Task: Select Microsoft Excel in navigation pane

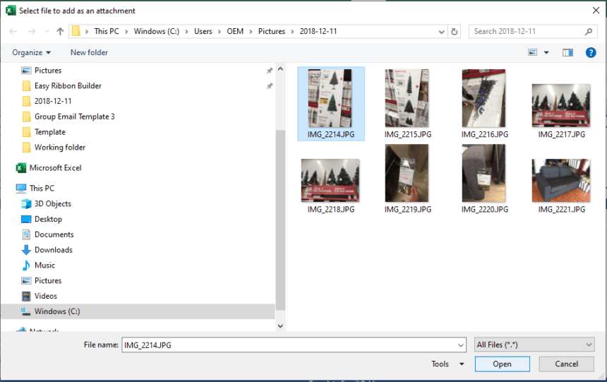Action: click(x=55, y=168)
